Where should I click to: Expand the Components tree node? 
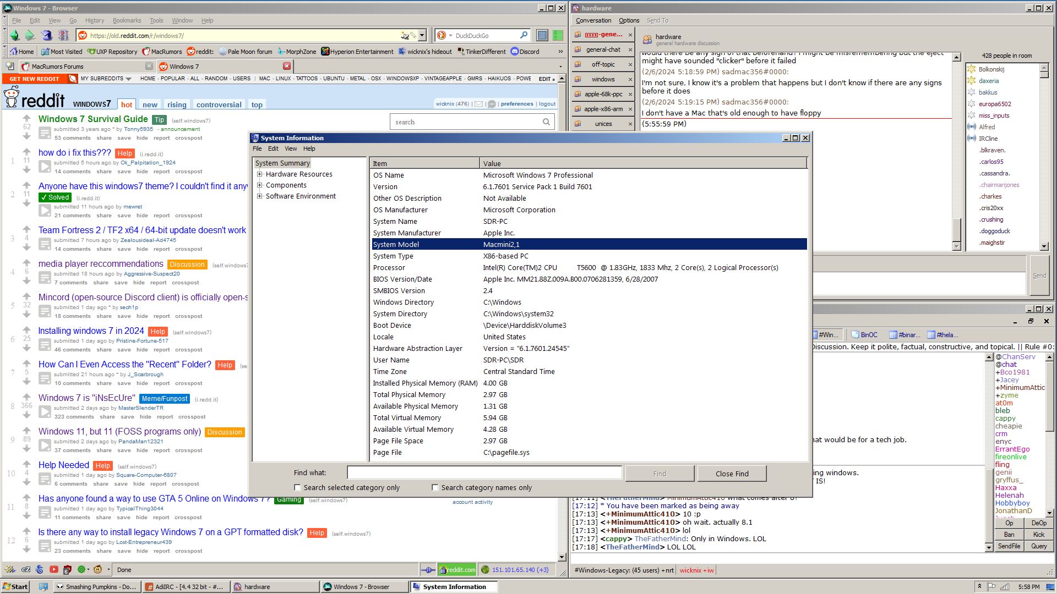[x=259, y=185]
